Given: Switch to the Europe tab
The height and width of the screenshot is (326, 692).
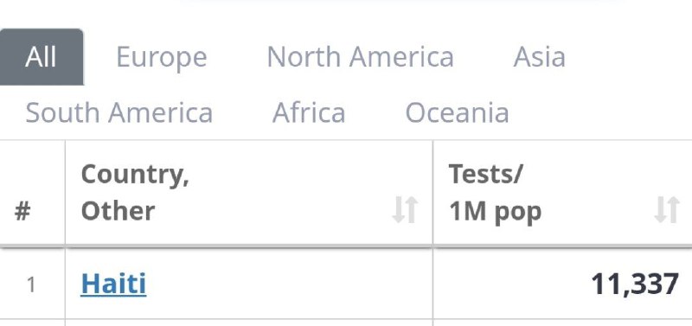Looking at the screenshot, I should coord(162,57).
